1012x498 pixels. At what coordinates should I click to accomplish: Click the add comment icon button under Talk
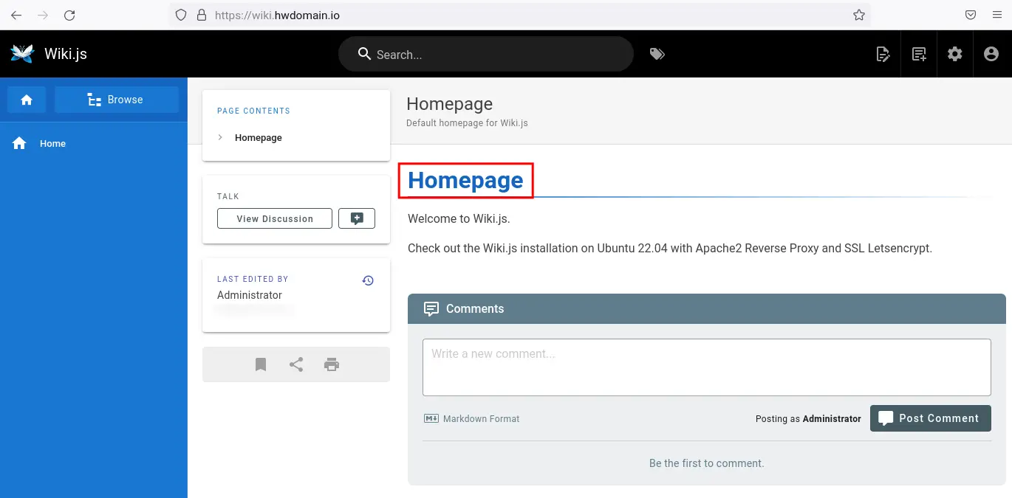click(357, 218)
